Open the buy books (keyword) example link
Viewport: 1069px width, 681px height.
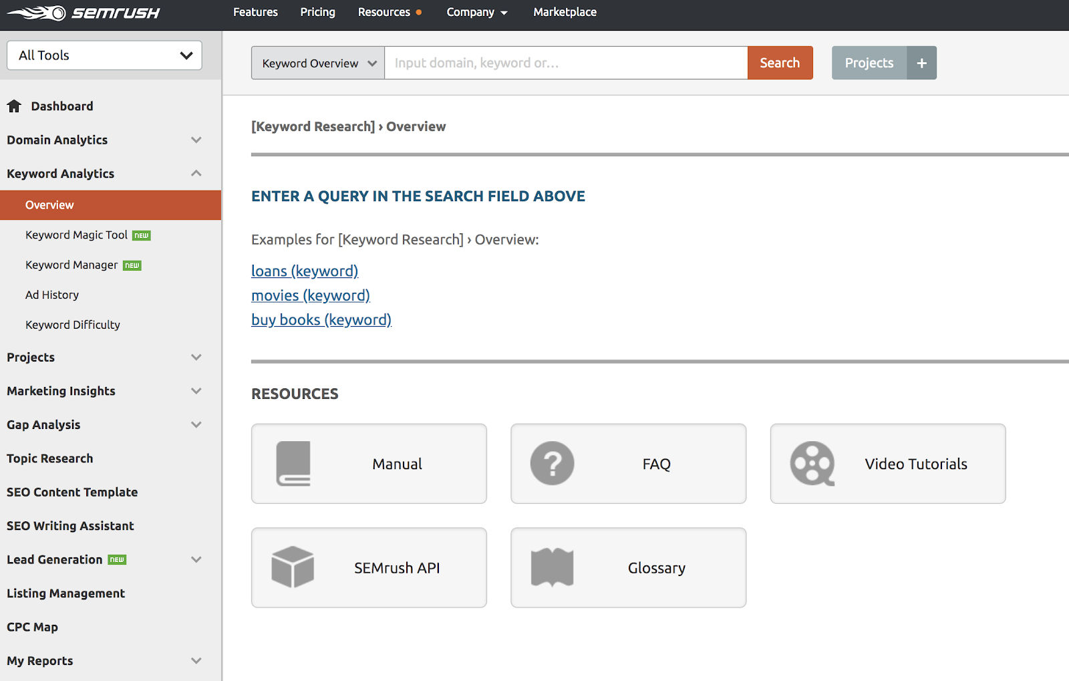pos(321,319)
